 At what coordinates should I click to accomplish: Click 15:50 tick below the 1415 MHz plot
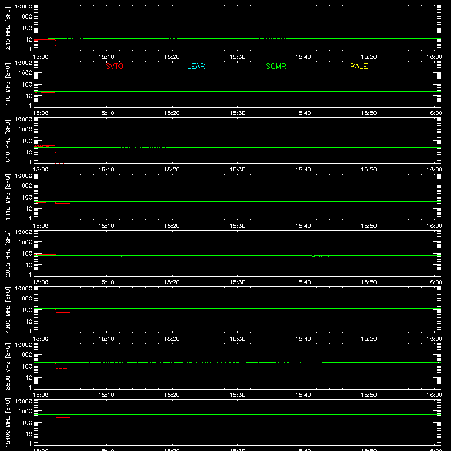pos(369,226)
